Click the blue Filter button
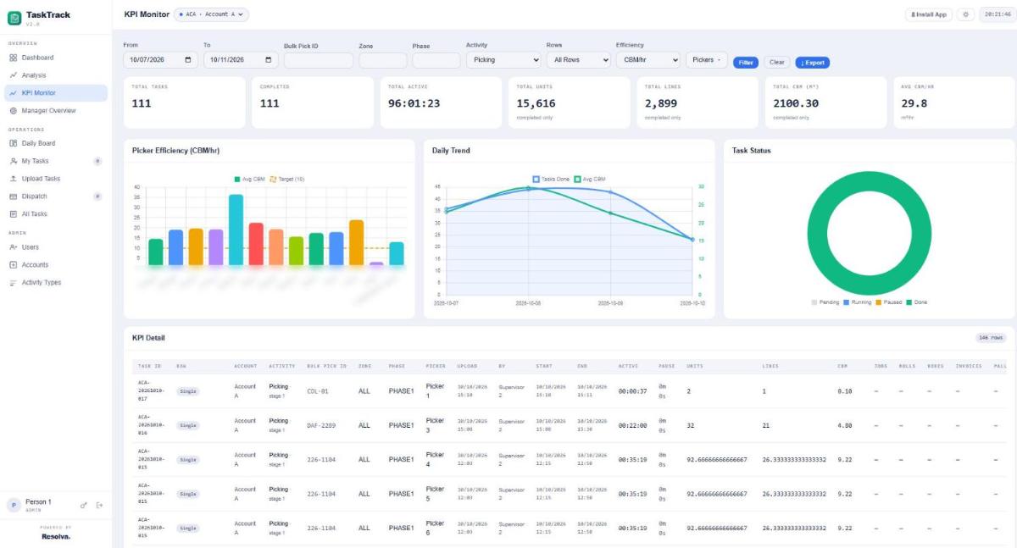1017x548 pixels. 746,62
